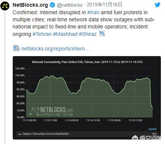
Task: Click the @netblocks handle
Action: [x=70, y=5]
